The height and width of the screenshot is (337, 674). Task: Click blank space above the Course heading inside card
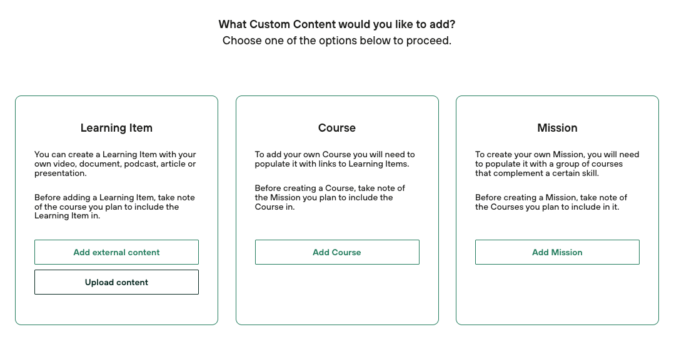coord(337,109)
